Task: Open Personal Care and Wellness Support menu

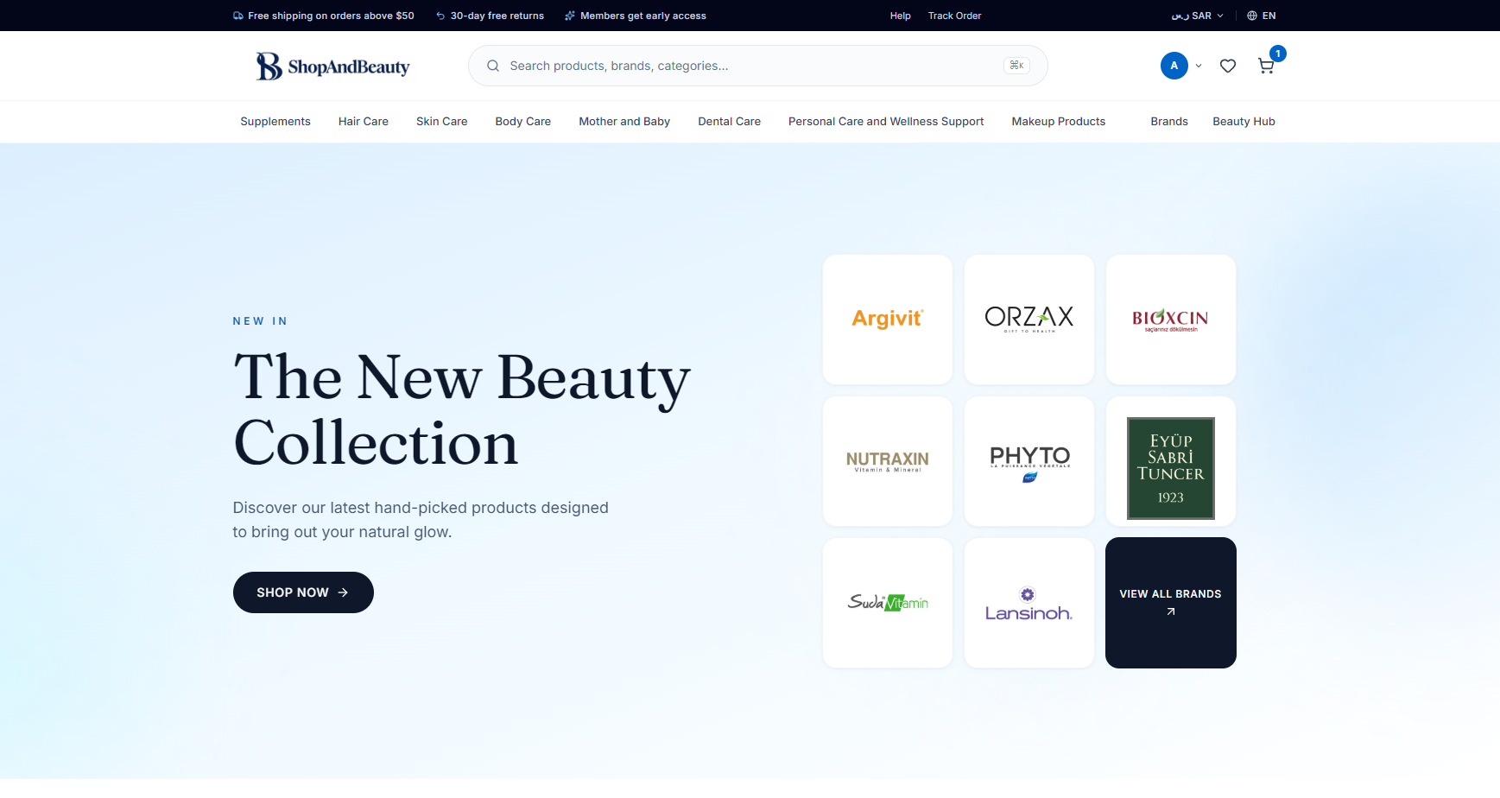Action: (x=886, y=122)
